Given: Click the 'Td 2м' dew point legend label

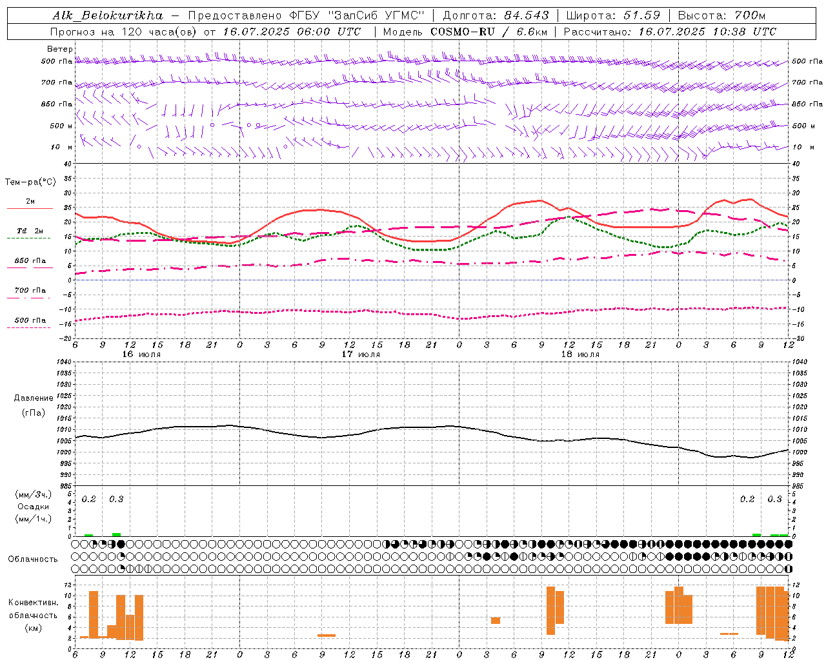Looking at the screenshot, I should click(30, 231).
